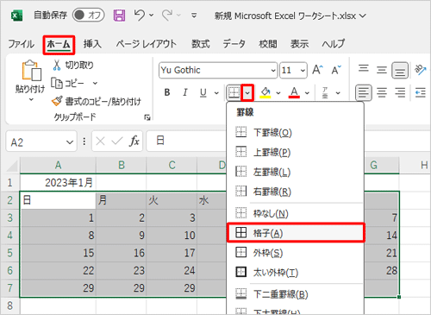
Task: Click 切り取り scissors button
Action: pyautogui.click(x=73, y=66)
